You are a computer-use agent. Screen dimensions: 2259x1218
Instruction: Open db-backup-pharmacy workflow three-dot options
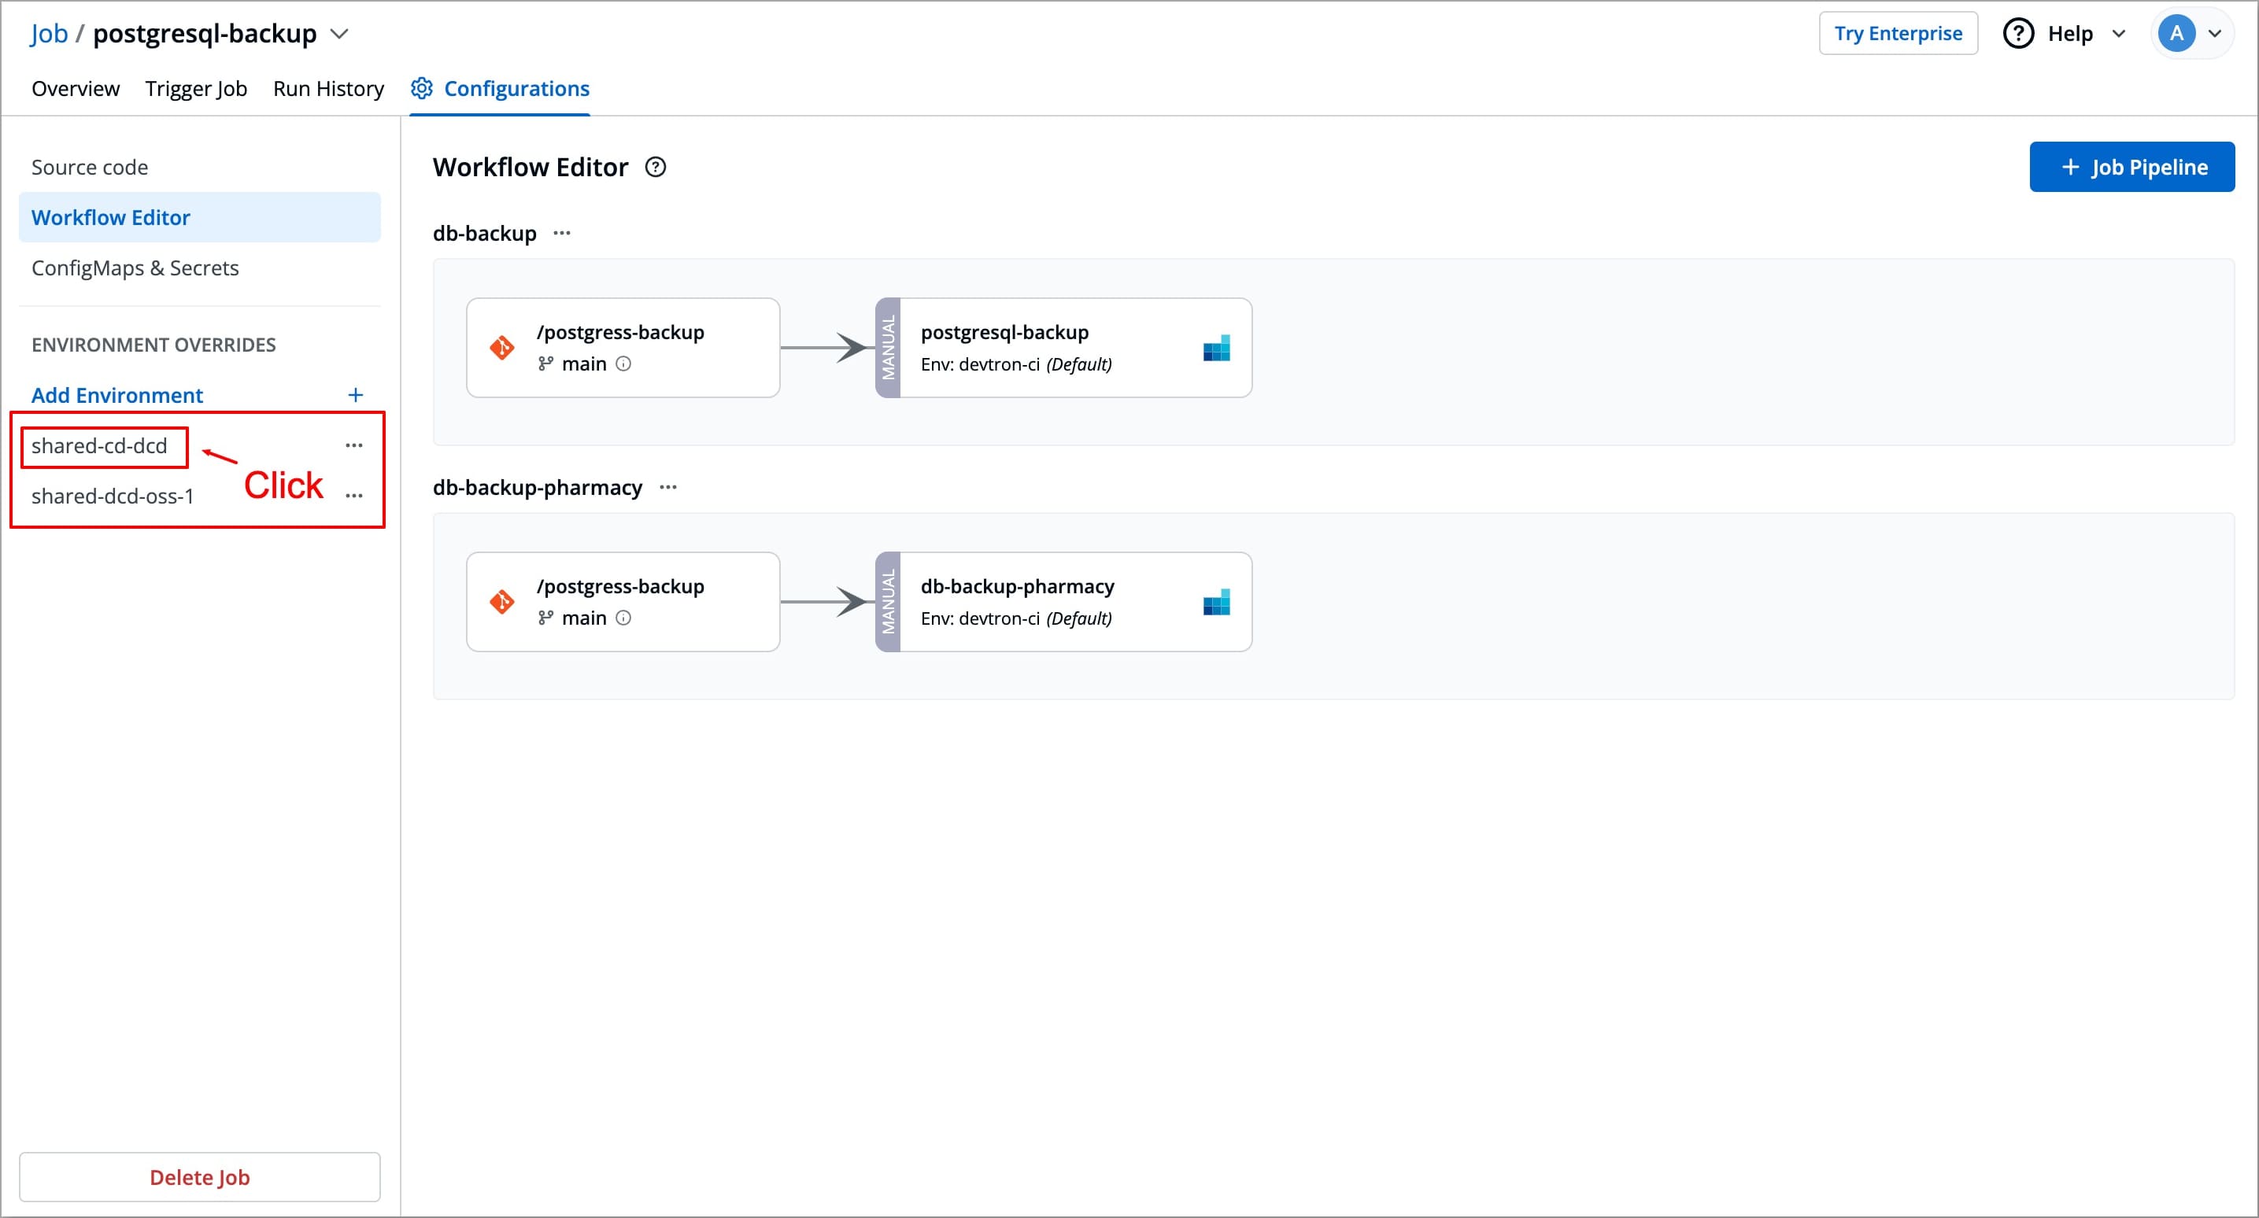(x=668, y=487)
